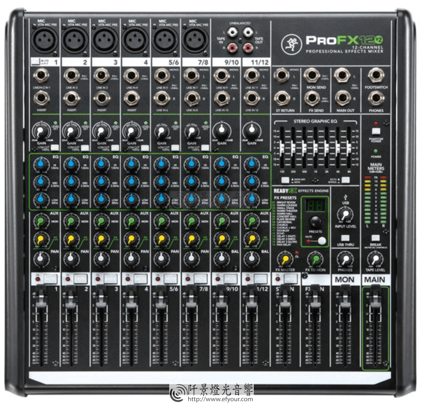
Task: Toggle the channel 2 Mute button
Action: (x=81, y=279)
